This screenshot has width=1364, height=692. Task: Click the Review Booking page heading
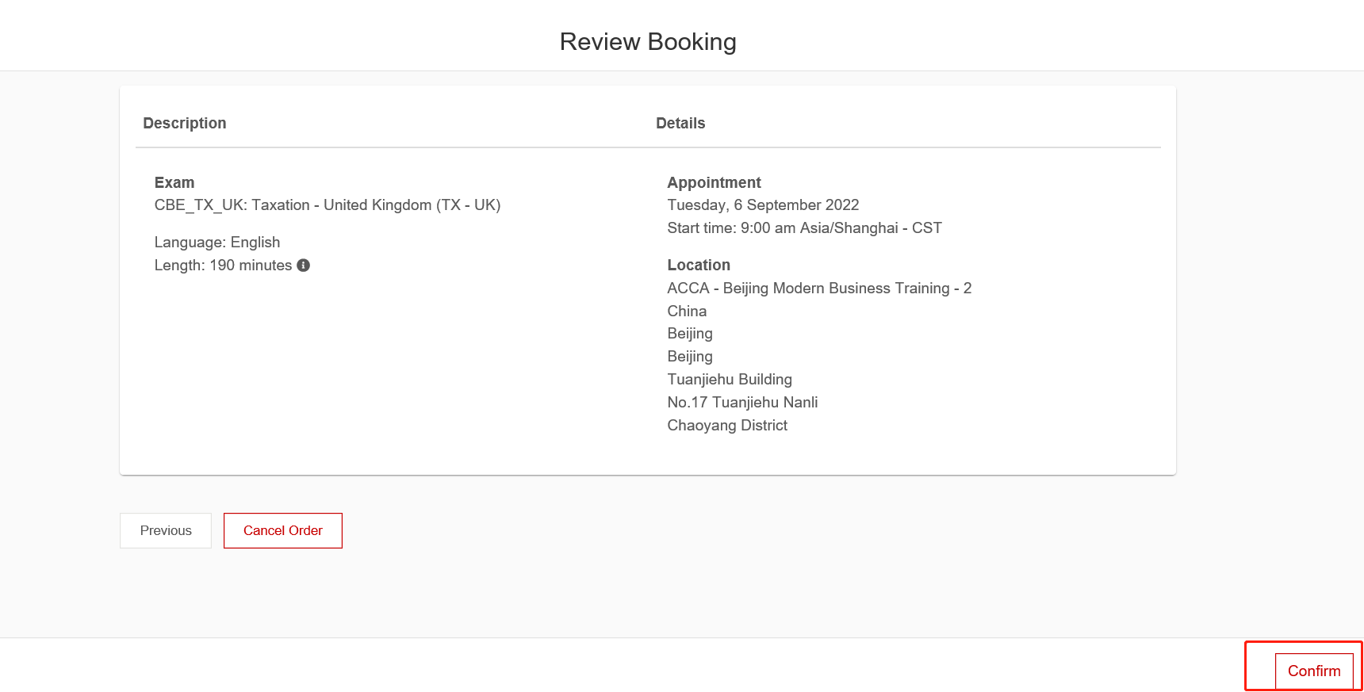point(648,41)
